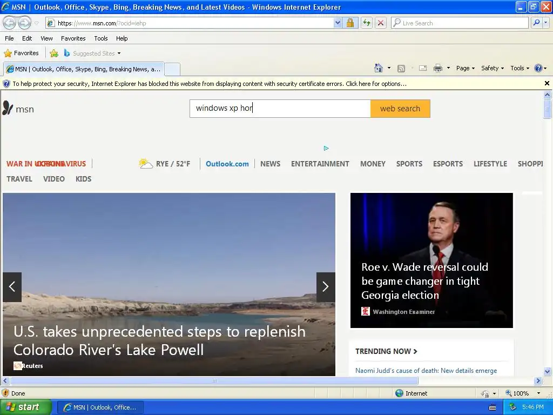Open Naomi Judd's cause of death link
The image size is (553, 415).
(x=426, y=371)
